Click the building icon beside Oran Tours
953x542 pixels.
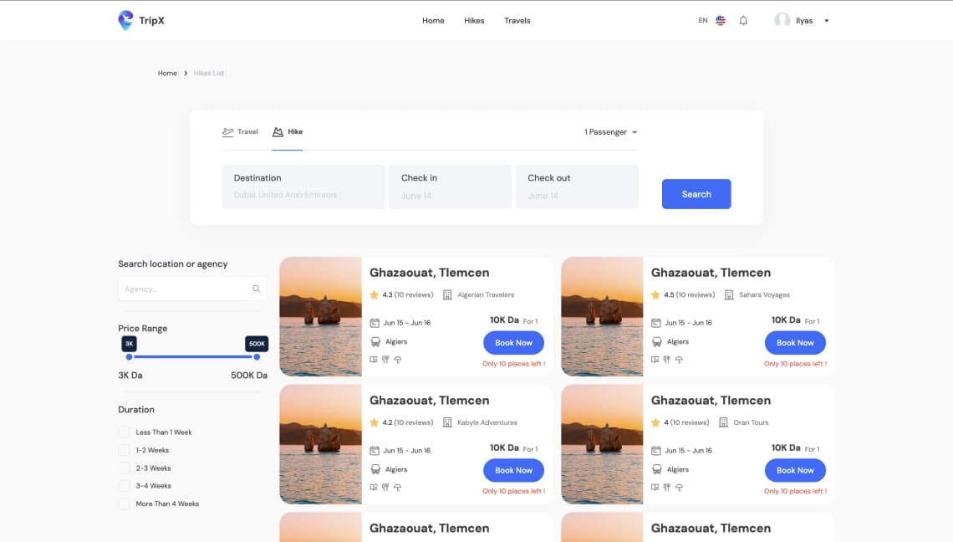pyautogui.click(x=723, y=422)
